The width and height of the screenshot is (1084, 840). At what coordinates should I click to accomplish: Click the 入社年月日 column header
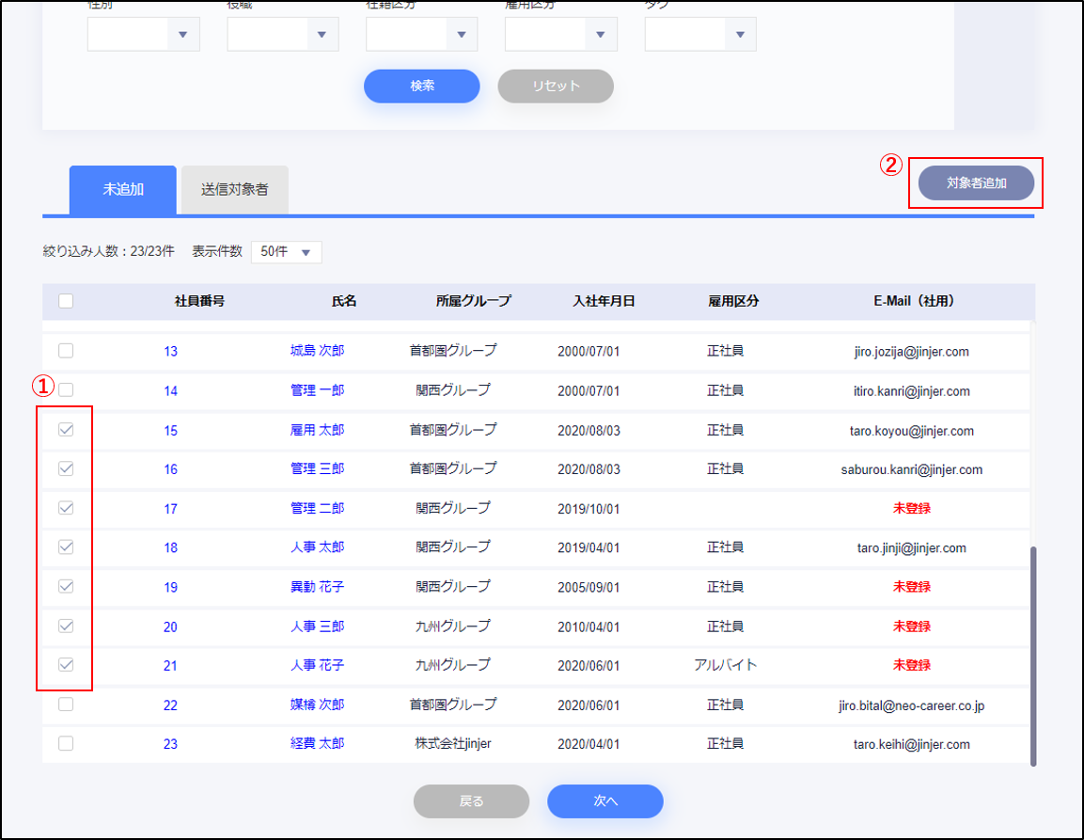tap(604, 301)
